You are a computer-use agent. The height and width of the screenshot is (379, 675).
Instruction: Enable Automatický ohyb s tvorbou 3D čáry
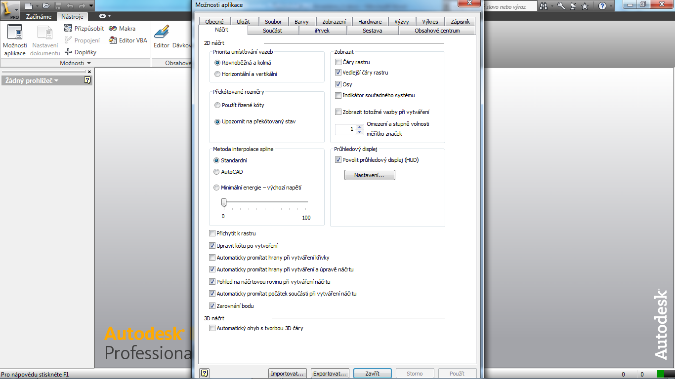[212, 328]
